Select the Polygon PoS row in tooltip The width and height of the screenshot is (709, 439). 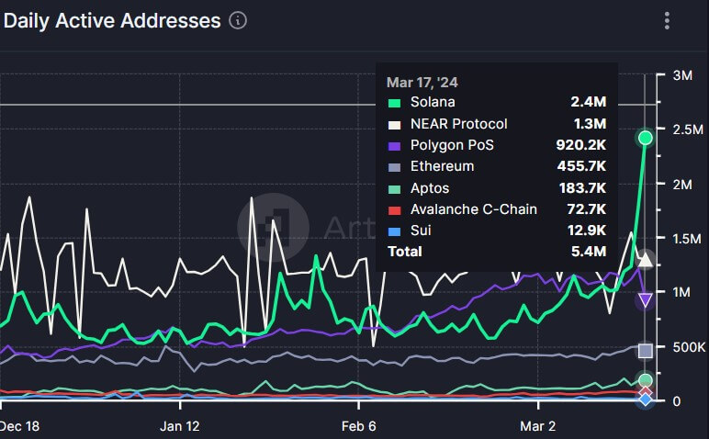click(496, 145)
